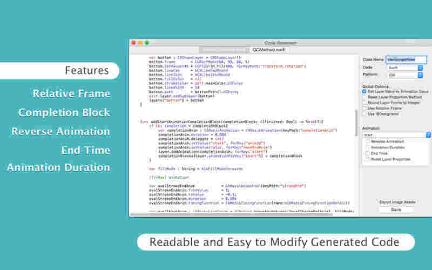This screenshot has height=270, width=432.
Task: Click the Class Name text field
Action: (407, 59)
